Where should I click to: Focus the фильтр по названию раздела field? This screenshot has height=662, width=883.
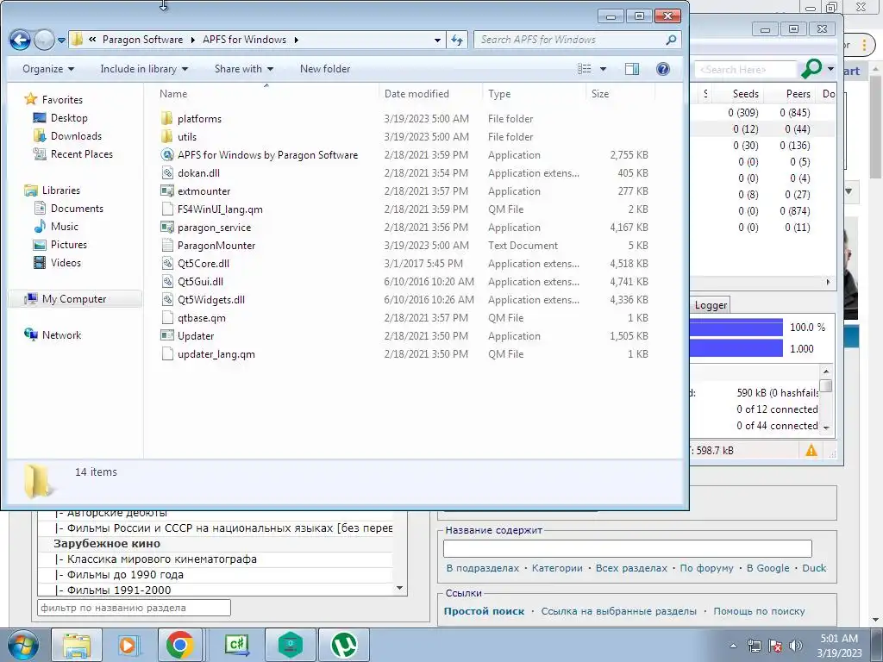(x=134, y=608)
